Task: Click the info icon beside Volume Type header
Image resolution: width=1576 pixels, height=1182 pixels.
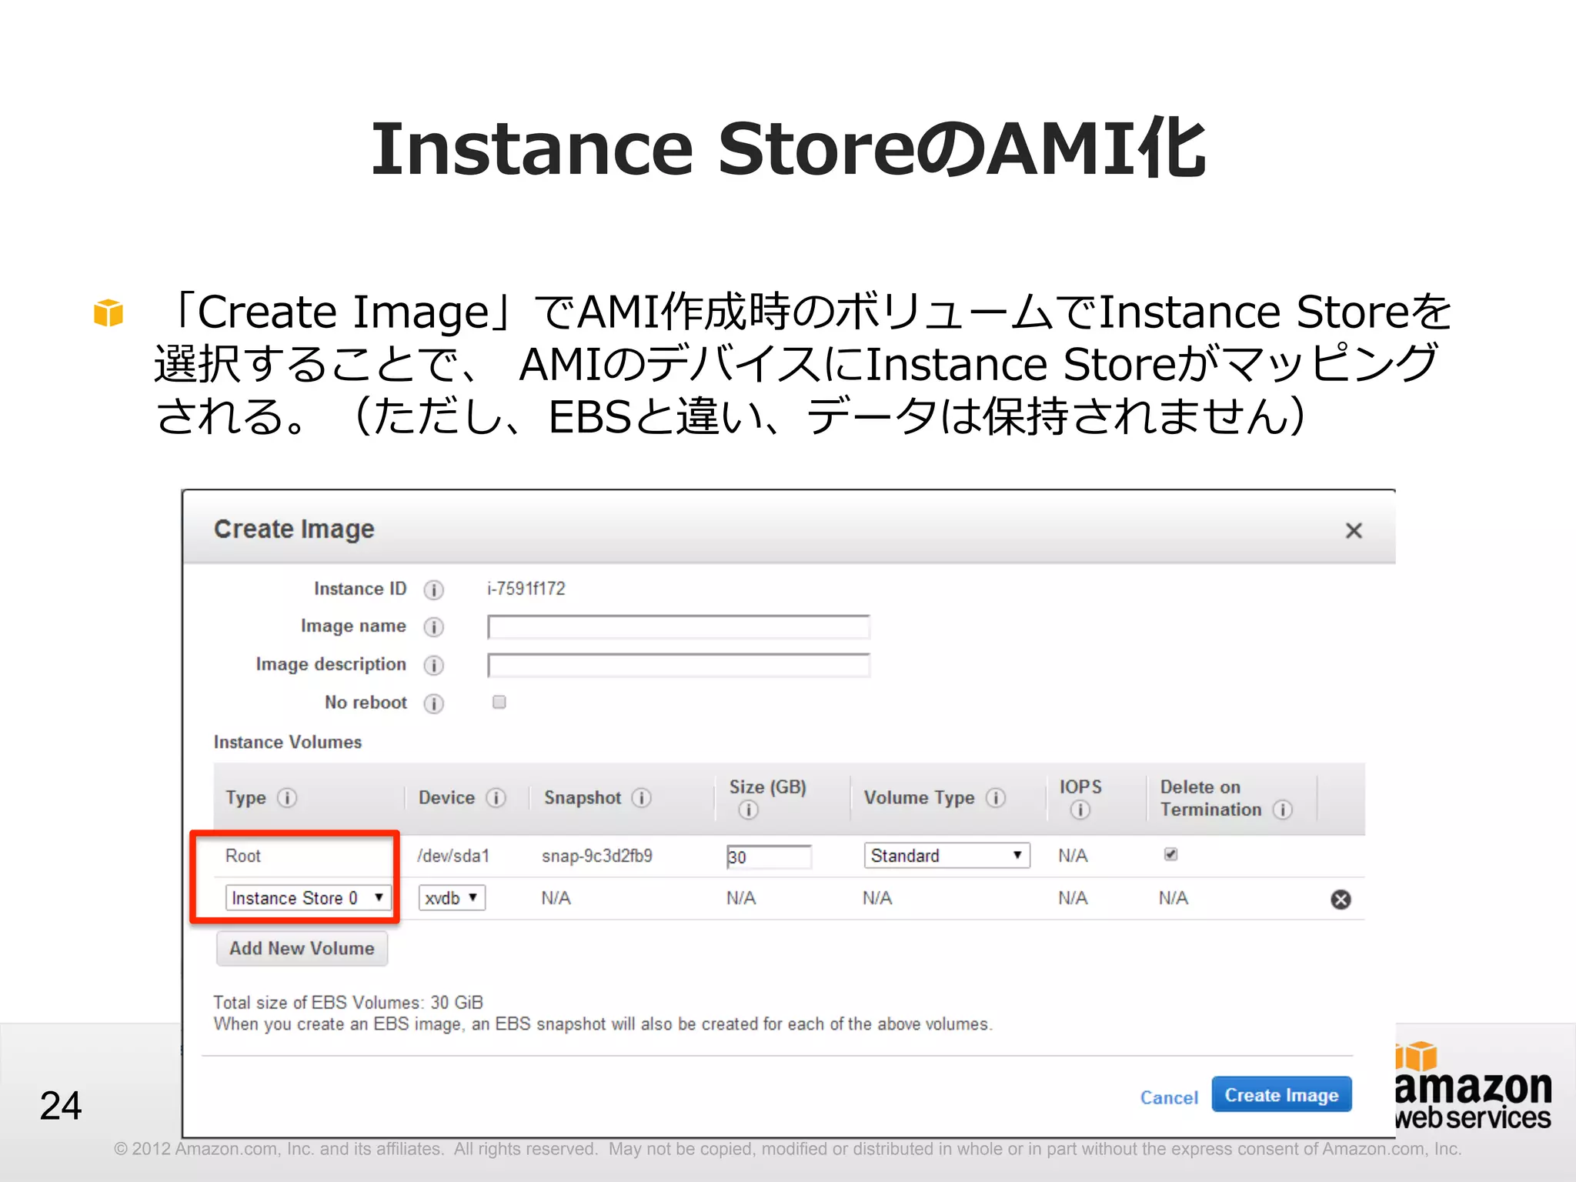Action: [x=996, y=797]
